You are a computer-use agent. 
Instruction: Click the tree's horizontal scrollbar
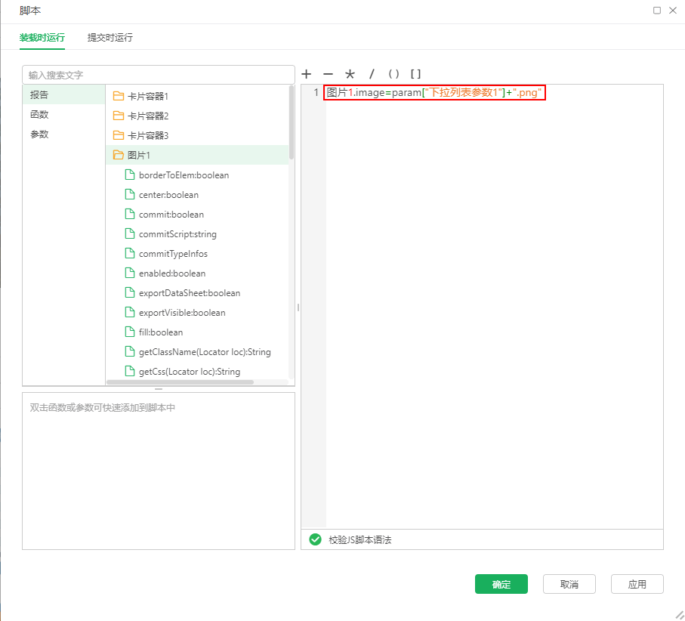pyautogui.click(x=181, y=382)
